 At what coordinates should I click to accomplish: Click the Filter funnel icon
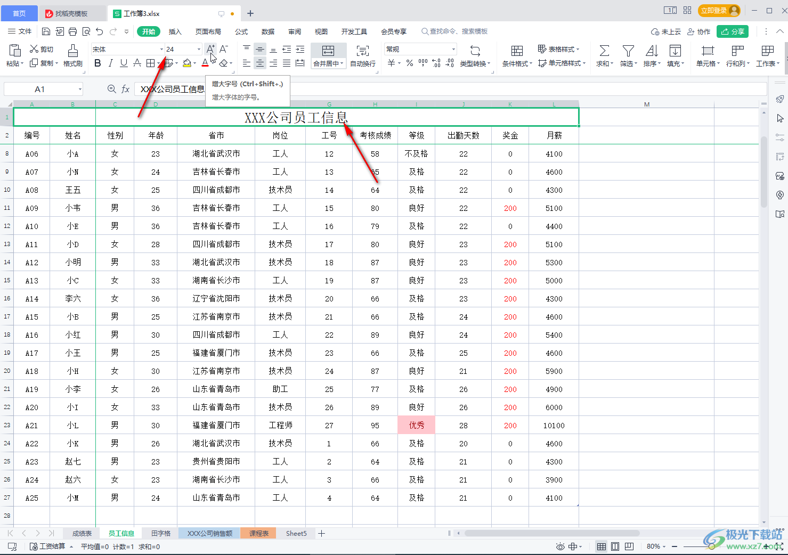[x=628, y=51]
